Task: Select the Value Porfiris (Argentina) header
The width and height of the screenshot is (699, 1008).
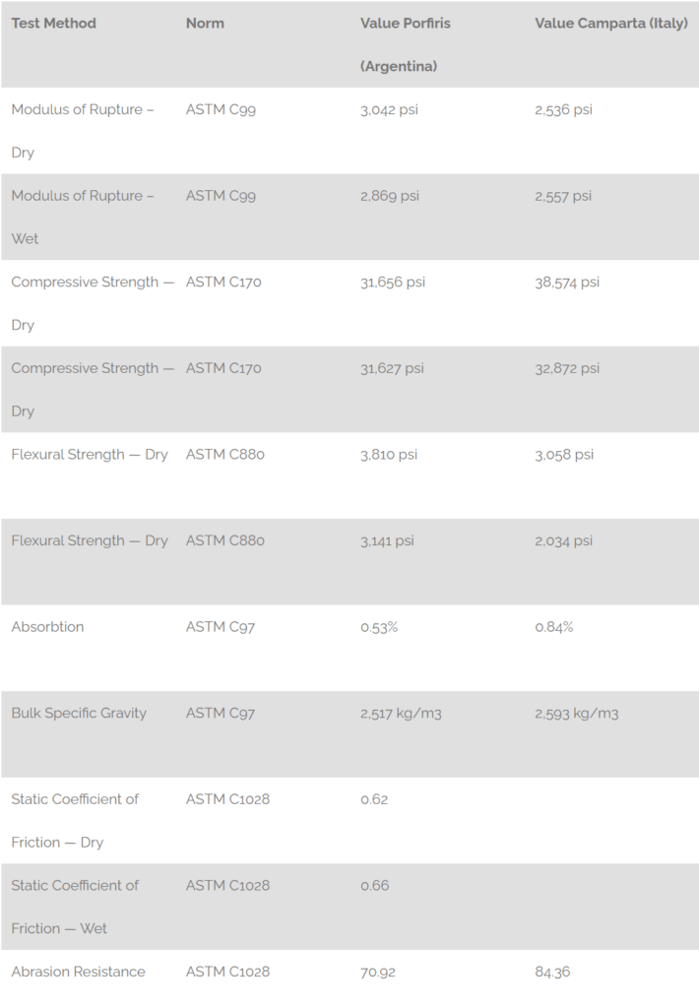Action: point(405,44)
